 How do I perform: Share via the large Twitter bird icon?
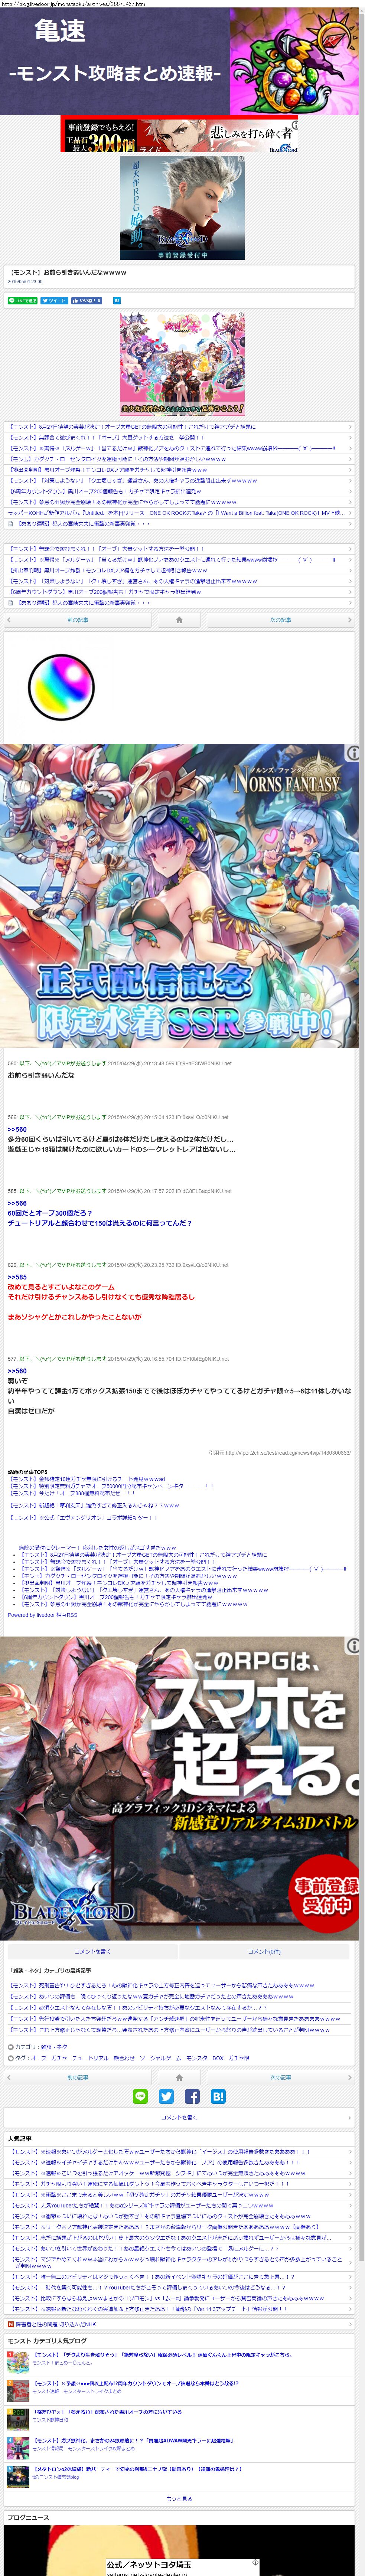(166, 2097)
